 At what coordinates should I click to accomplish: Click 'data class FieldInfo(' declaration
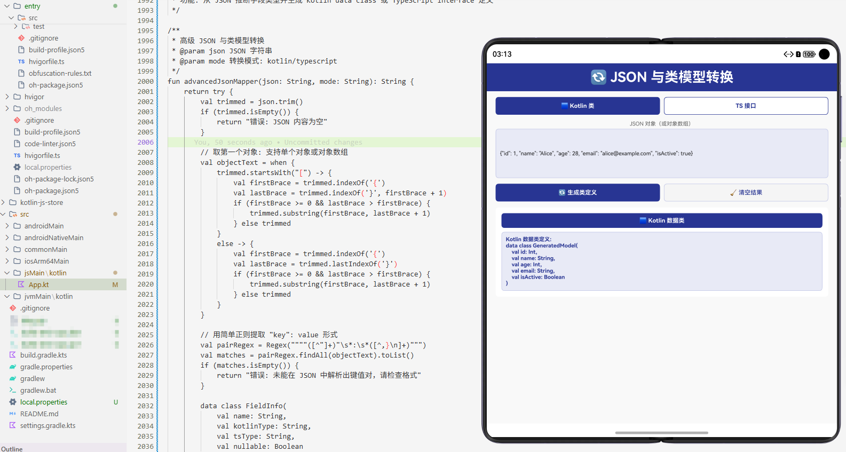[x=243, y=406]
